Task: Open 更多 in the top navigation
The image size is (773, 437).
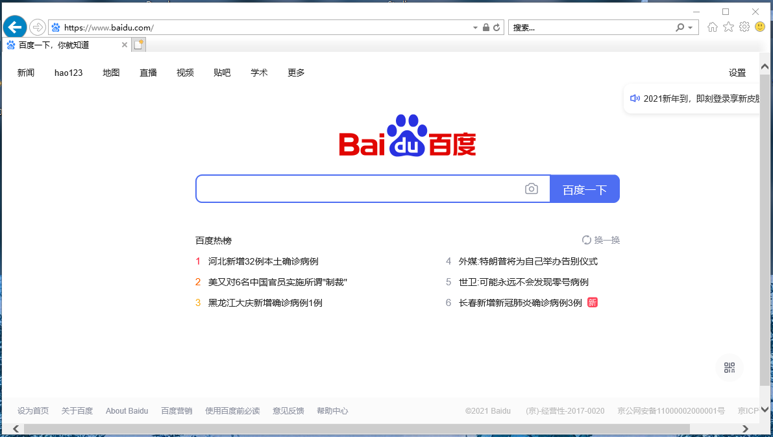Action: [x=296, y=73]
